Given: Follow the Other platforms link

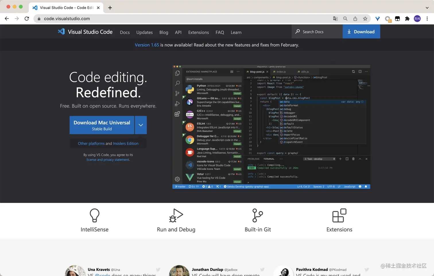Looking at the screenshot, I should click(91, 143).
